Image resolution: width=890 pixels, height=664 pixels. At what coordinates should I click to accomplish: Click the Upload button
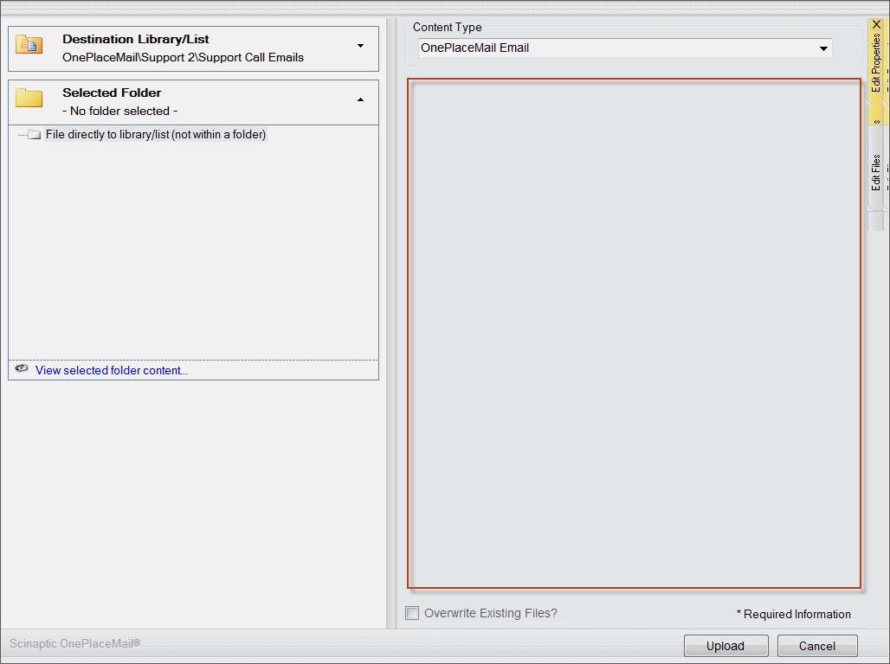[726, 646]
